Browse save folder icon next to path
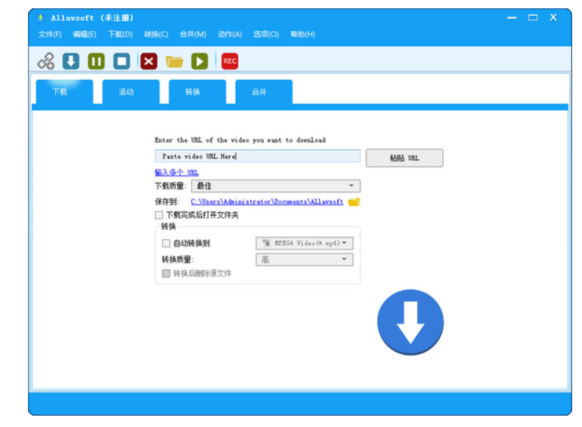Viewport: 582px width, 427px height. (x=354, y=202)
